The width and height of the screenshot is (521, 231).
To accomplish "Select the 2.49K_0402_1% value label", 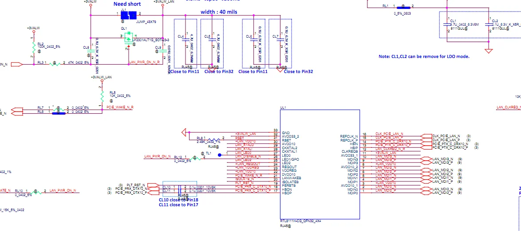I will click(x=208, y=142).
